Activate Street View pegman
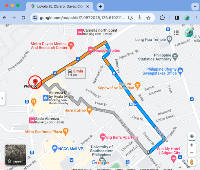This screenshot has height=170, width=200. [192, 162]
